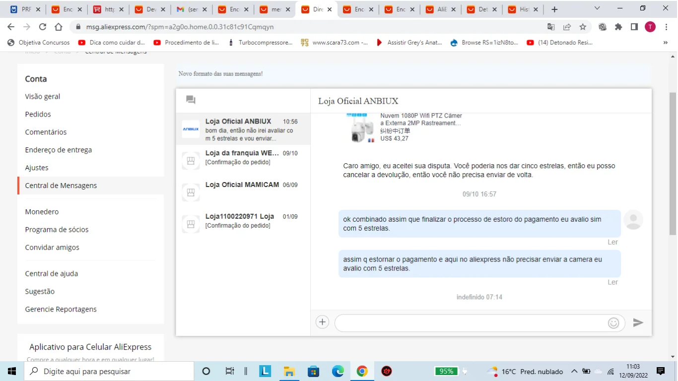Image resolution: width=678 pixels, height=381 pixels.
Task: Open Convidar amigos link
Action: 52,248
